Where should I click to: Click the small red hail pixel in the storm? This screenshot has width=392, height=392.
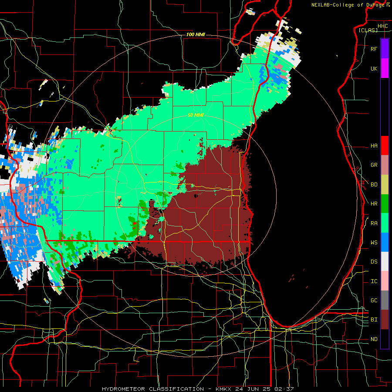point(135,223)
